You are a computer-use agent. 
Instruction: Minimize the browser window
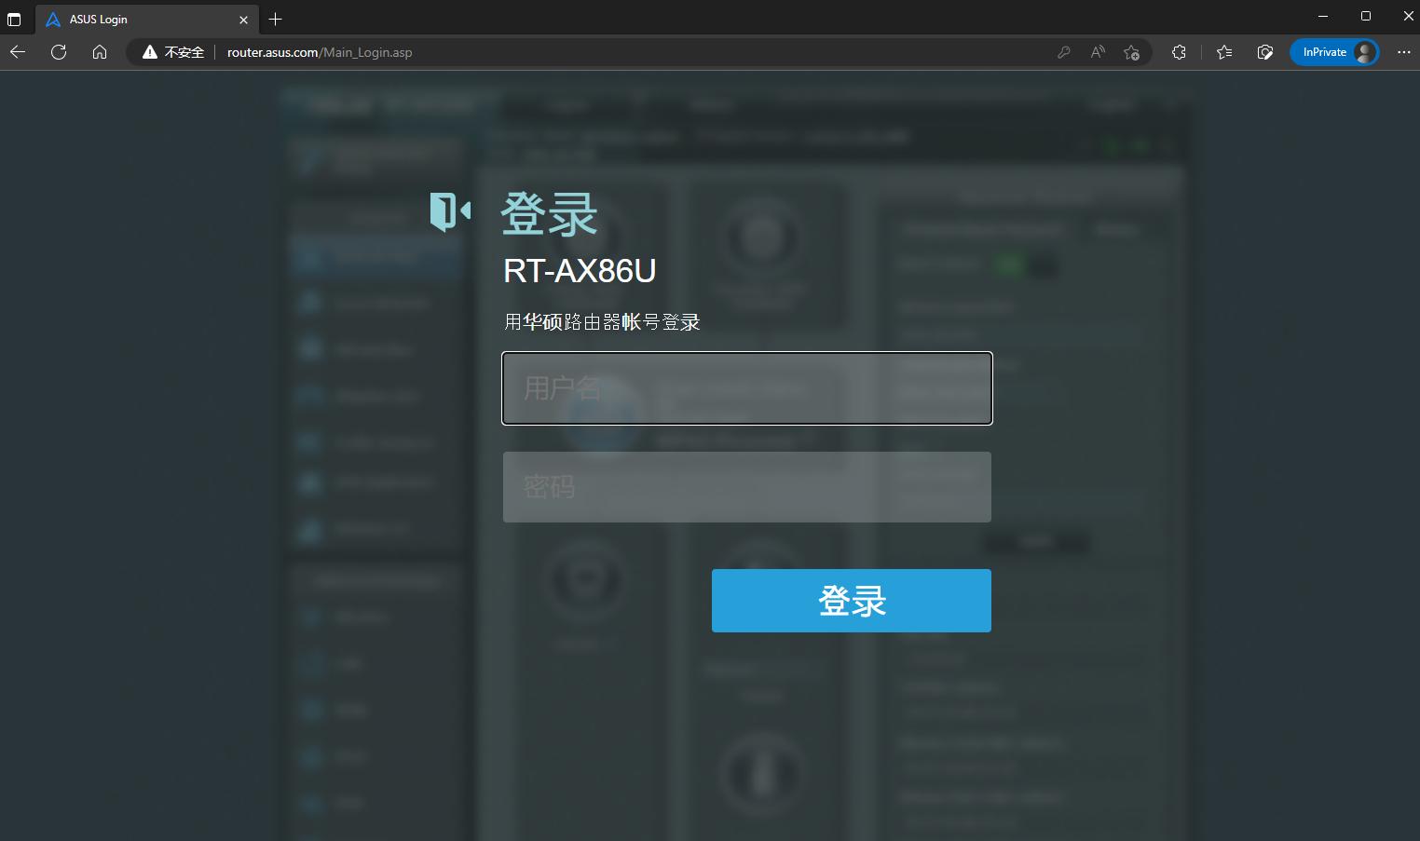[1323, 16]
